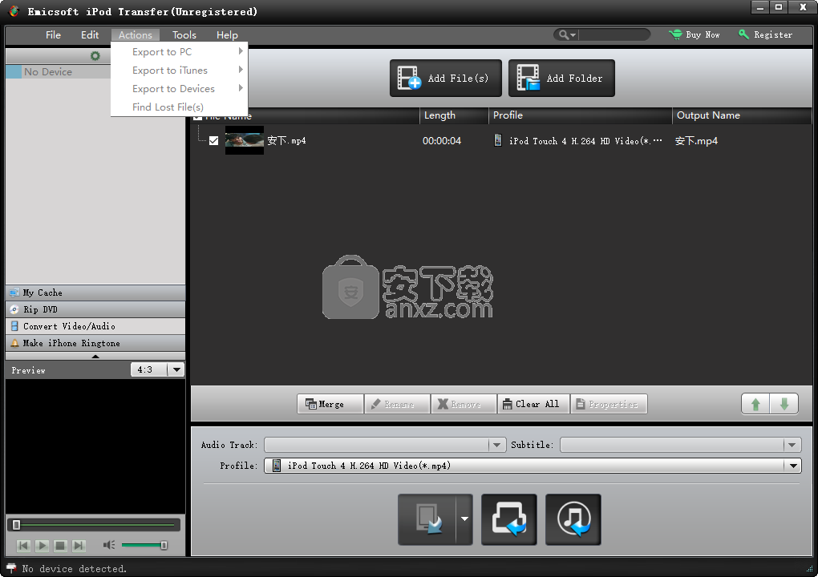818x577 pixels.
Task: Click the search magnifier icon
Action: [564, 35]
